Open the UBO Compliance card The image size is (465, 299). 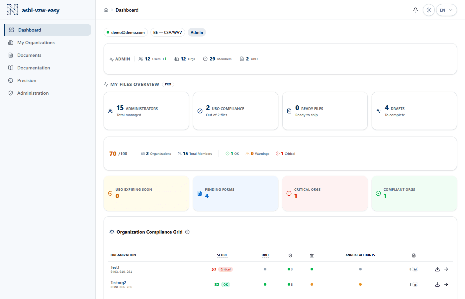coord(235,111)
